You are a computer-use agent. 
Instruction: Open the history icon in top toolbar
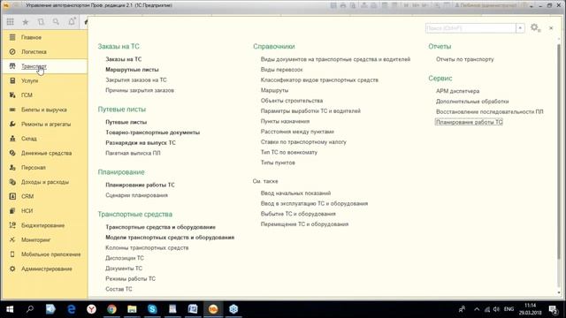41,22
